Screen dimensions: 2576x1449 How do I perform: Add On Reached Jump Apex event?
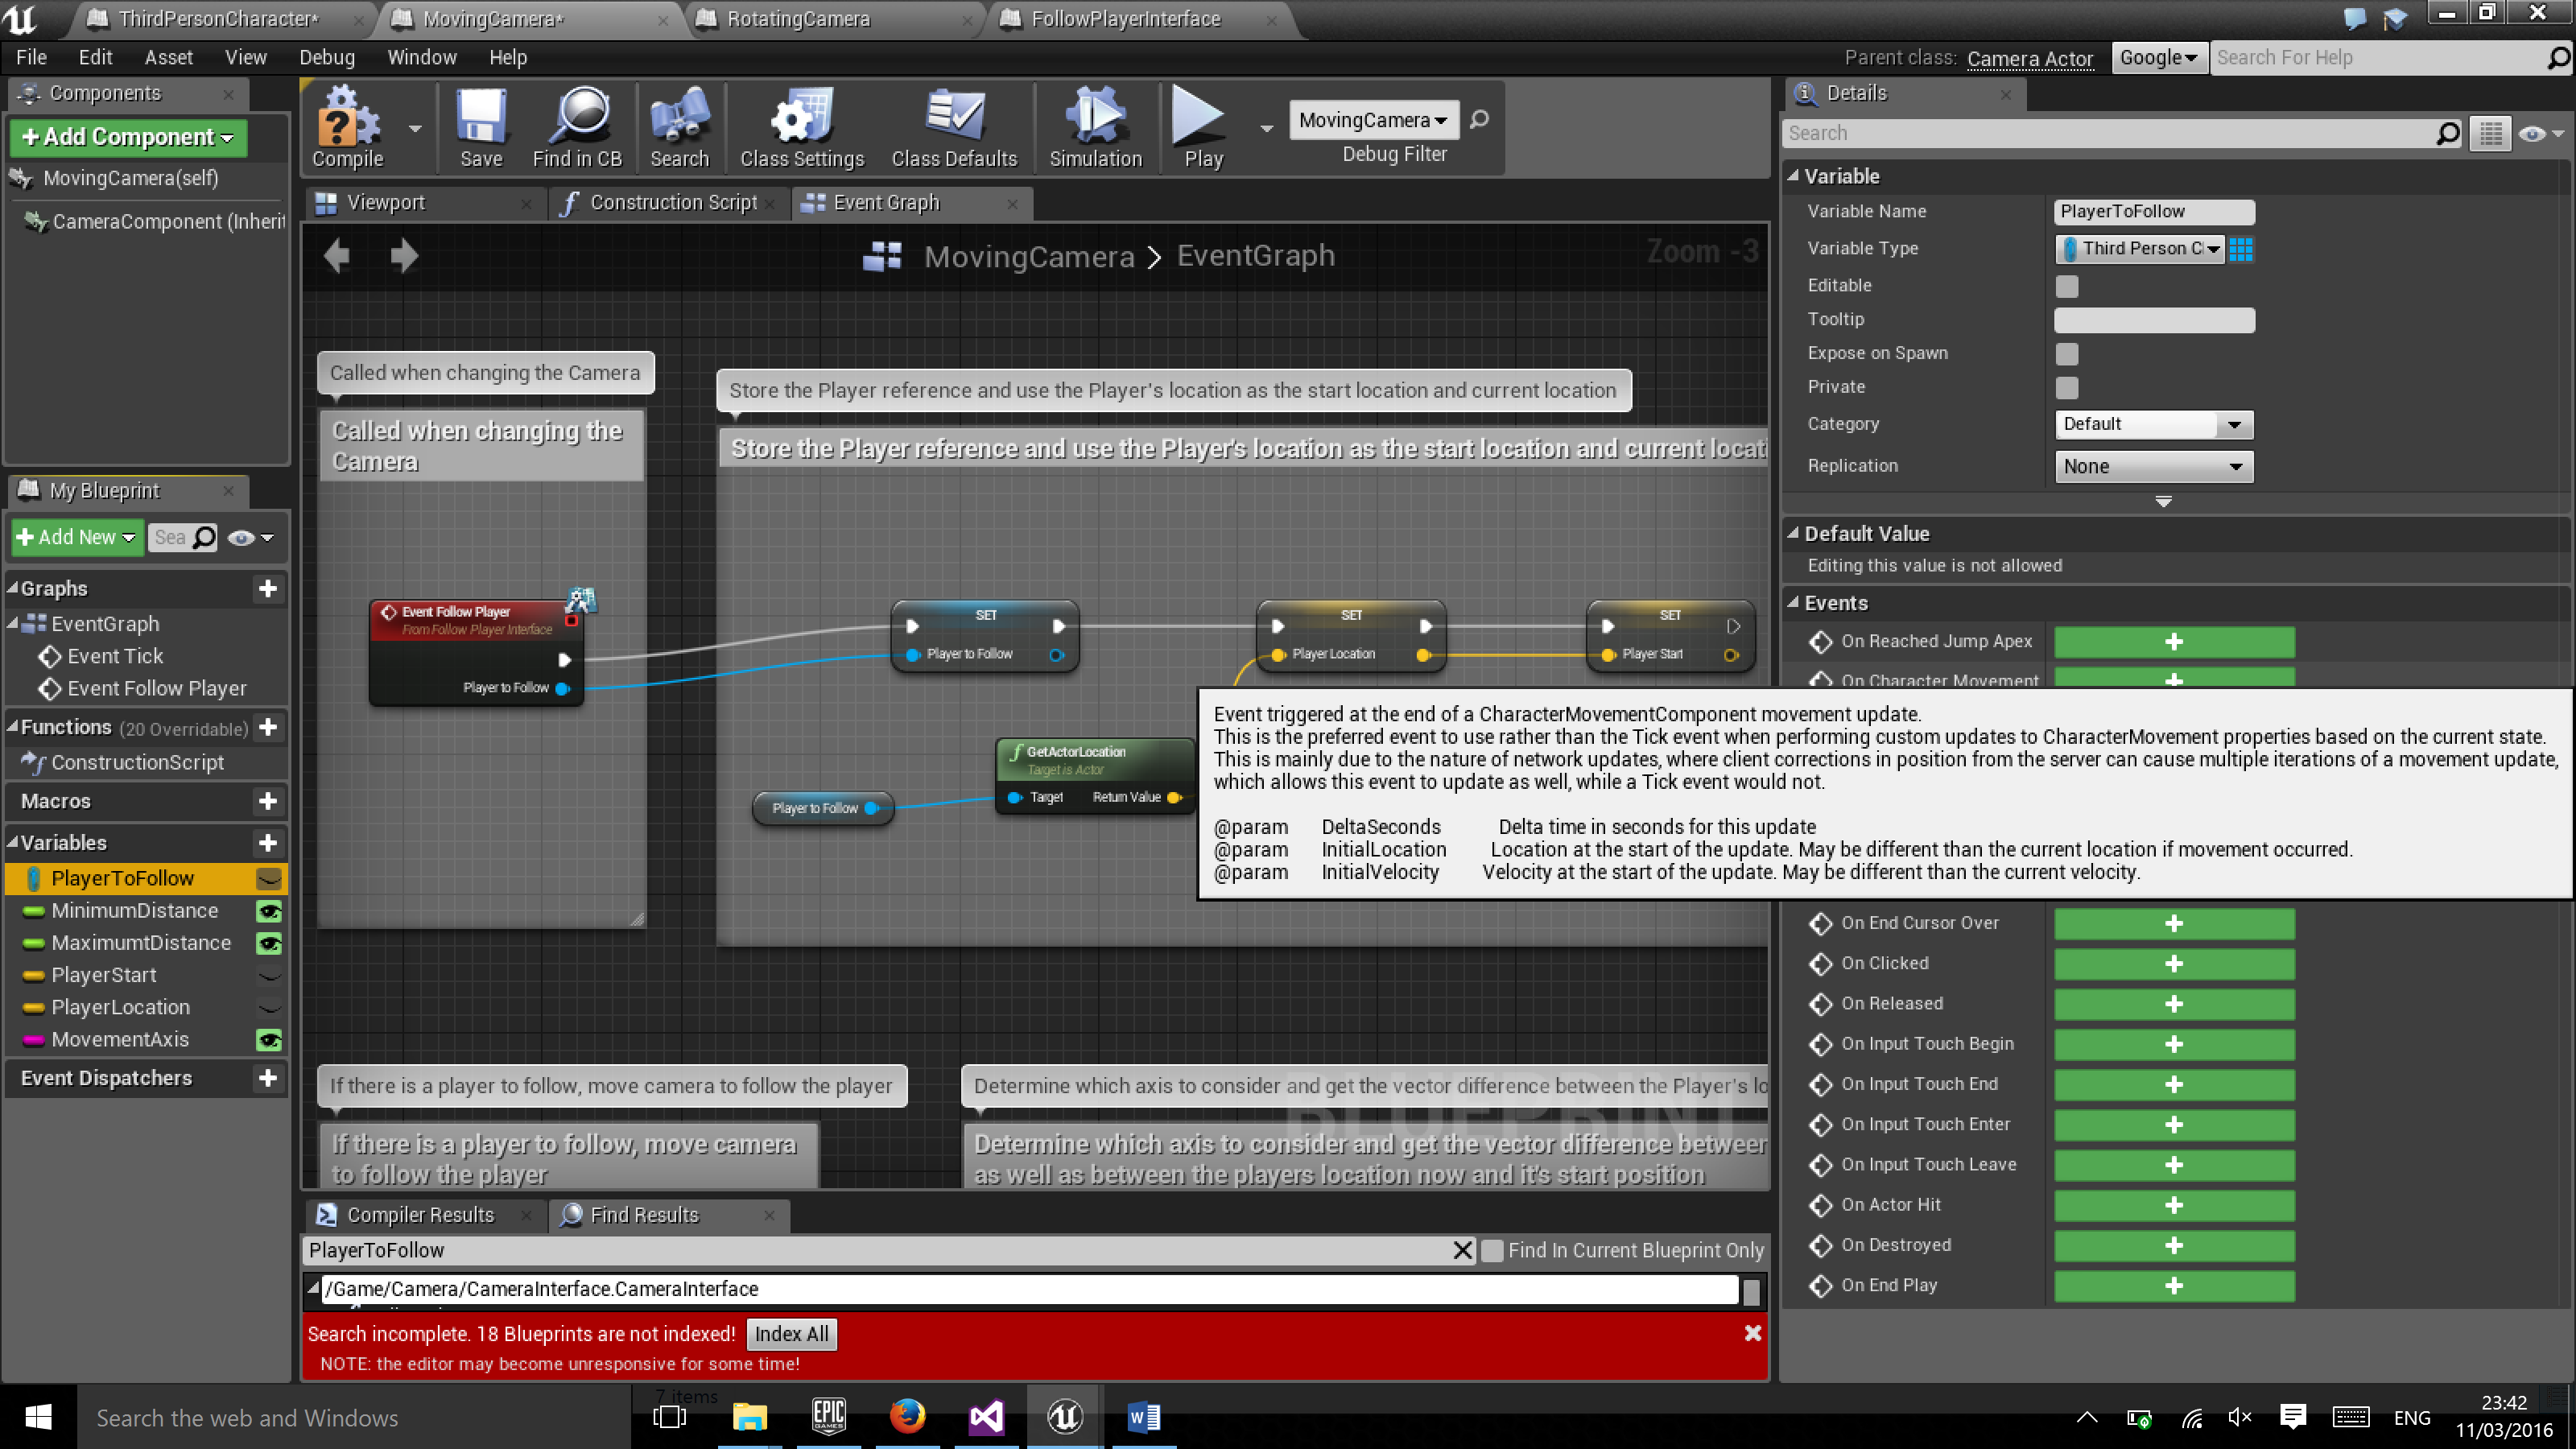pos(2173,642)
